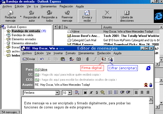Open the Cybergold Cash Mail message

(106, 40)
